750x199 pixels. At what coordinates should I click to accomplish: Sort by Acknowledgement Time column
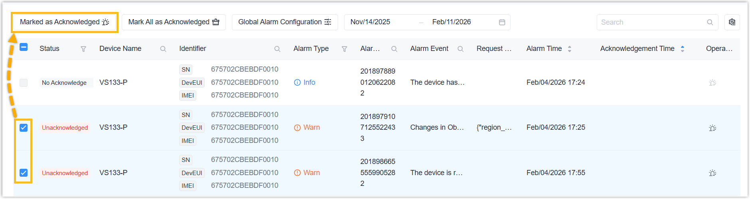[682, 49]
